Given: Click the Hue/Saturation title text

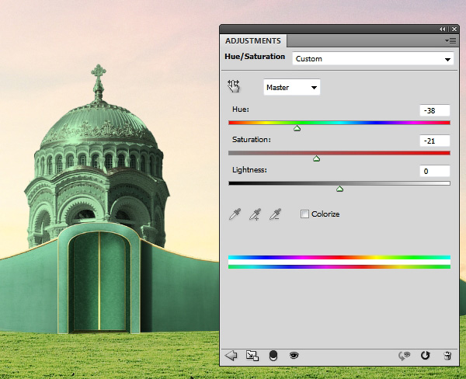Looking at the screenshot, I should click(x=255, y=57).
